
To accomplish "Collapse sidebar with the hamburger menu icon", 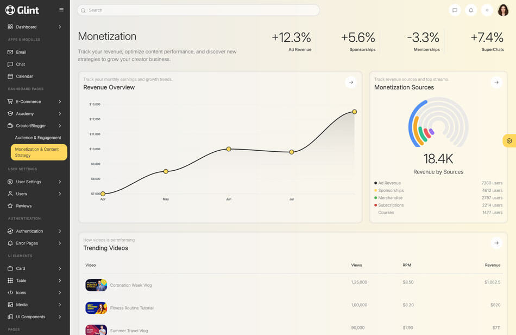I will (x=61, y=10).
